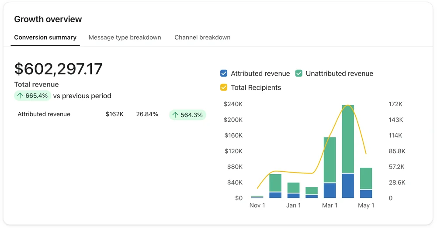Click the Attributed revenue row label
437x228 pixels.
(44, 114)
